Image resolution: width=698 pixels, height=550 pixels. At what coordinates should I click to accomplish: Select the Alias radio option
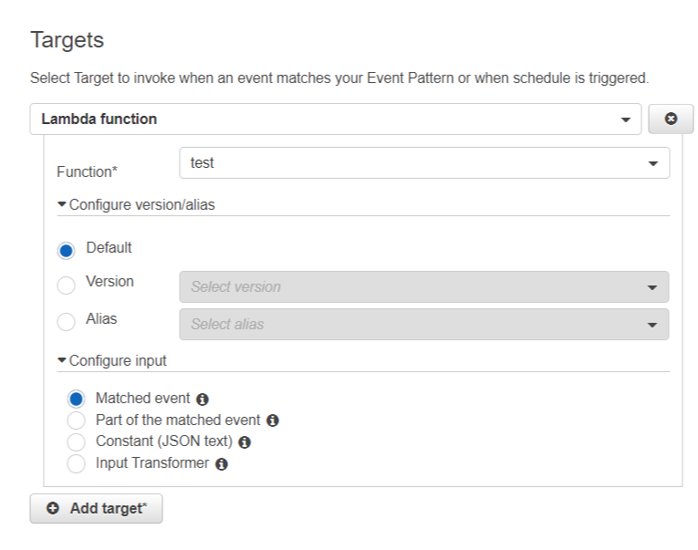tap(66, 322)
